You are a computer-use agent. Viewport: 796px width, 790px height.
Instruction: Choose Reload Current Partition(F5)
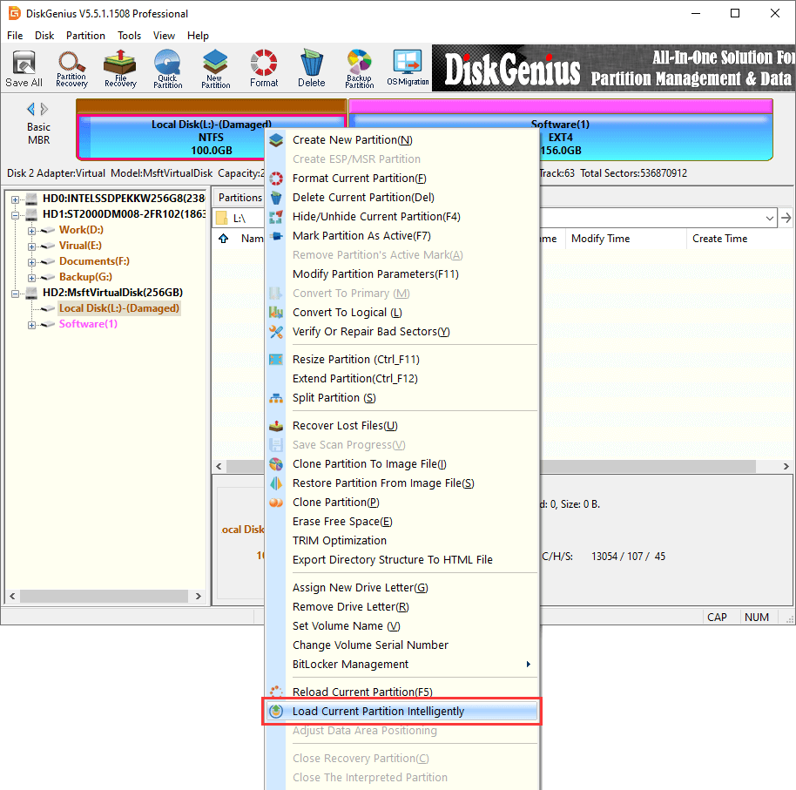click(x=401, y=692)
